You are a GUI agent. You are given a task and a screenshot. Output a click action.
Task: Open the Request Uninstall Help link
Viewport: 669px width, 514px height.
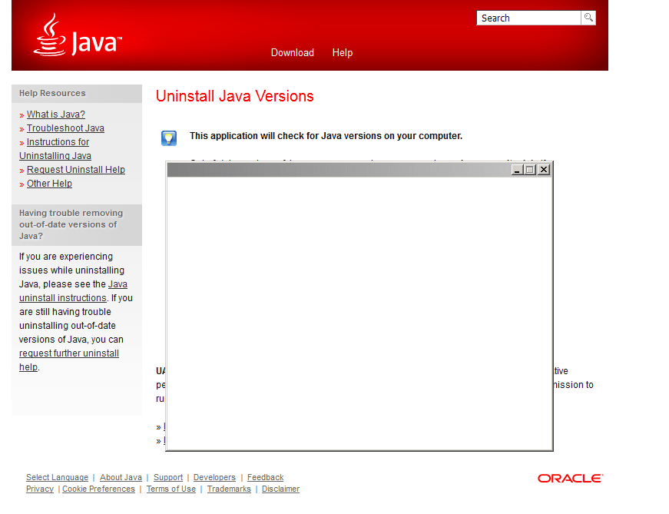pos(76,170)
